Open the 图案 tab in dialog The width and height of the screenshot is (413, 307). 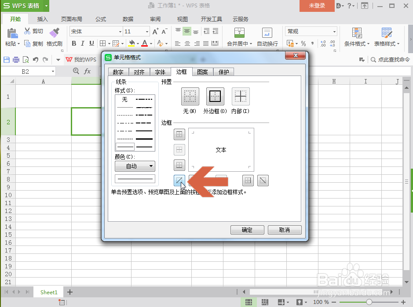tap(203, 72)
